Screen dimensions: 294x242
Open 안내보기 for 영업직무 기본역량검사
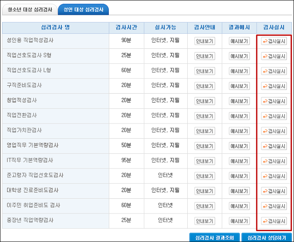pyautogui.click(x=205, y=146)
